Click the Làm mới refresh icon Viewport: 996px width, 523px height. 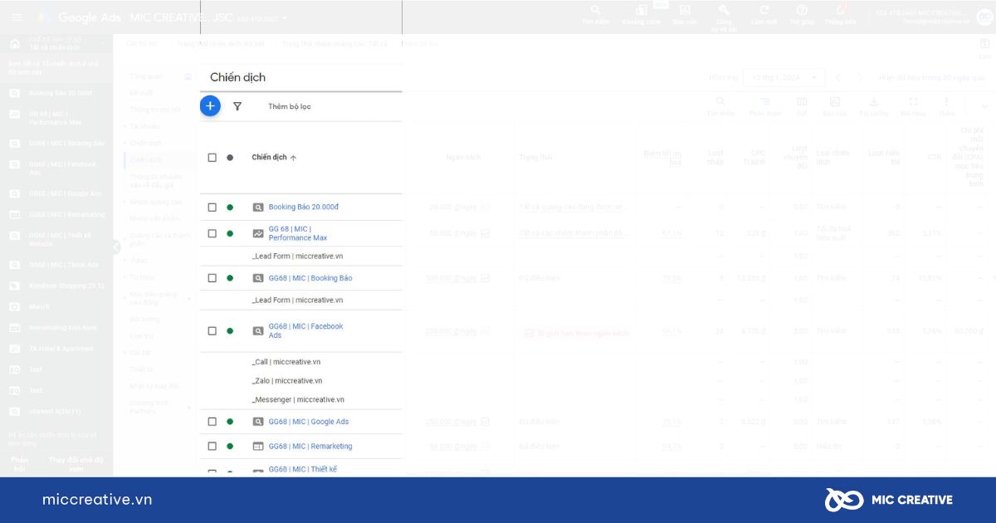[764, 11]
